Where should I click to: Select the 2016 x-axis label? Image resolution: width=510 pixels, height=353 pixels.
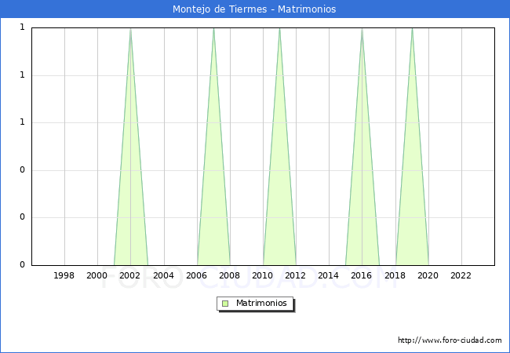coord(362,275)
